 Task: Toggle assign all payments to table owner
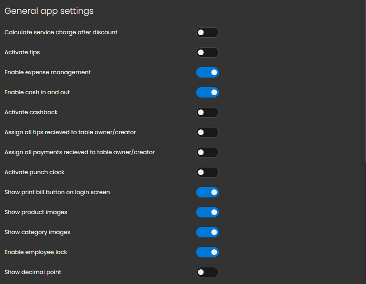[207, 152]
